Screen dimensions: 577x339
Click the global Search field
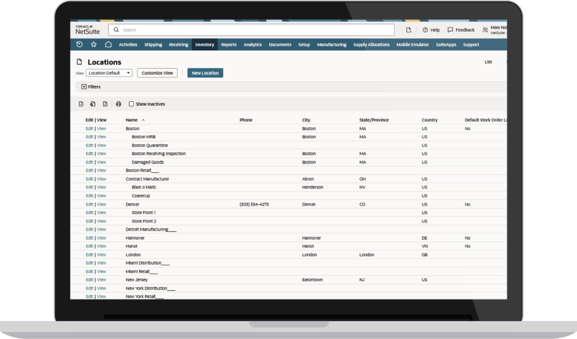point(251,30)
